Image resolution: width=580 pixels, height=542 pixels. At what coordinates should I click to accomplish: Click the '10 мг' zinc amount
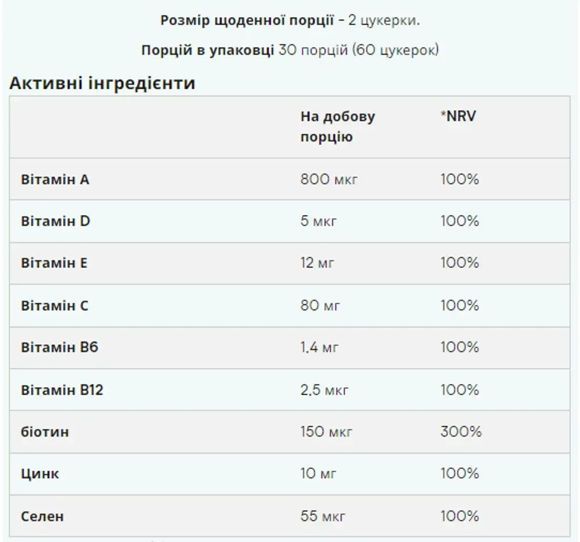tap(318, 474)
